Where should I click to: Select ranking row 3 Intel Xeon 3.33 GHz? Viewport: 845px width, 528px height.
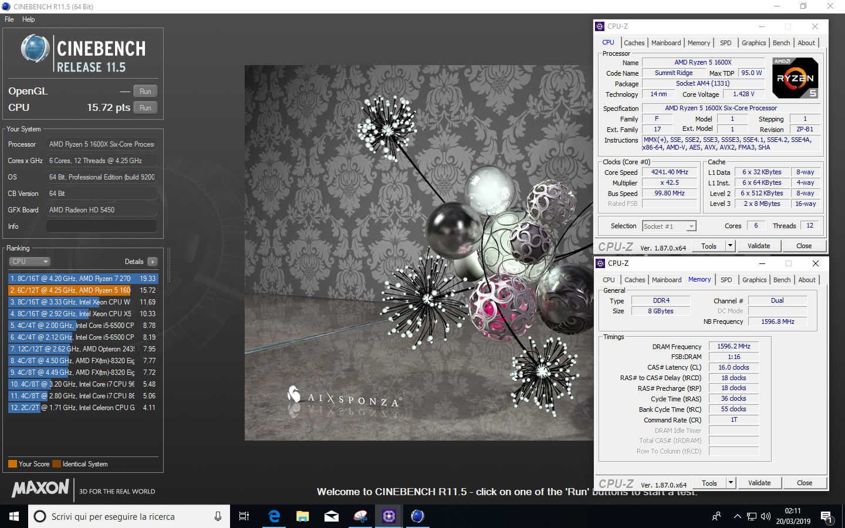coord(83,302)
